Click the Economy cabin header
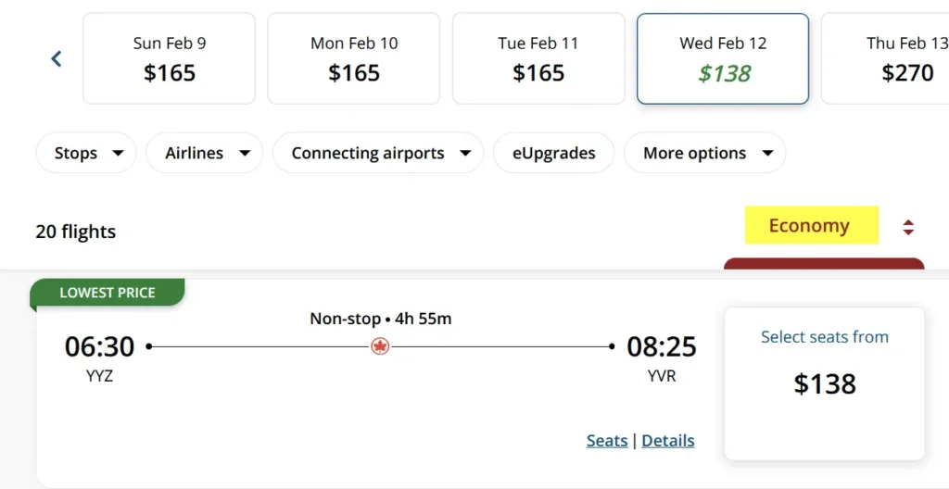The width and height of the screenshot is (949, 489). click(x=811, y=226)
